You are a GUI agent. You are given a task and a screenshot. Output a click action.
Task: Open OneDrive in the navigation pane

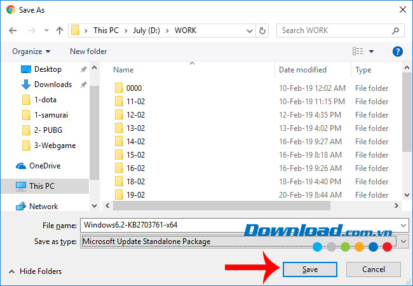click(x=44, y=166)
